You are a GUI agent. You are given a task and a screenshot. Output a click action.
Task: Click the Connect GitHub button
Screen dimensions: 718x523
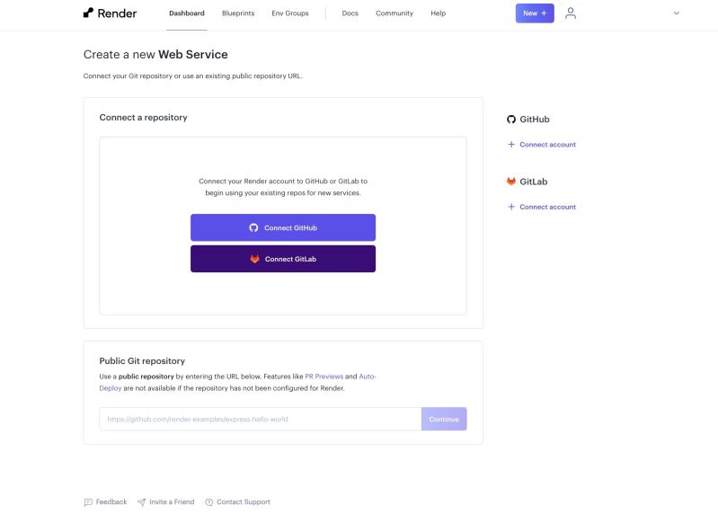coord(283,227)
